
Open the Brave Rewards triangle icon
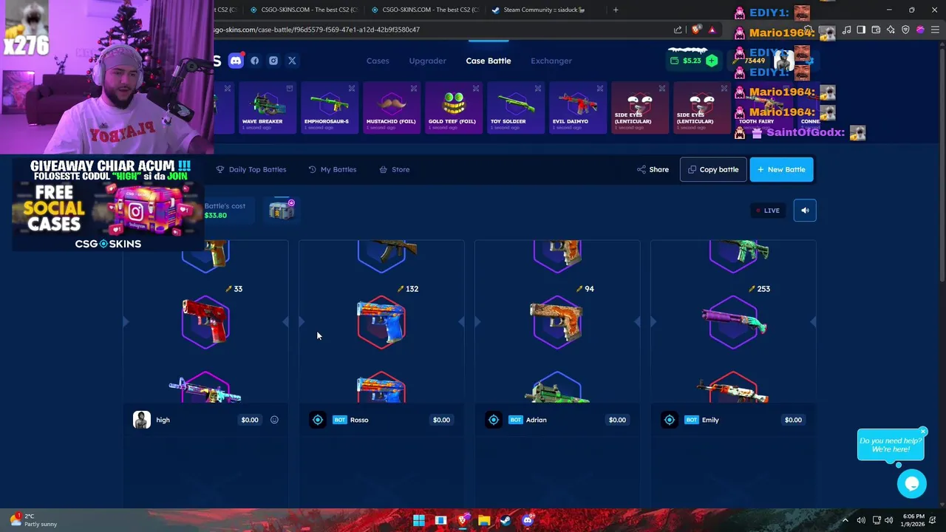(x=712, y=30)
